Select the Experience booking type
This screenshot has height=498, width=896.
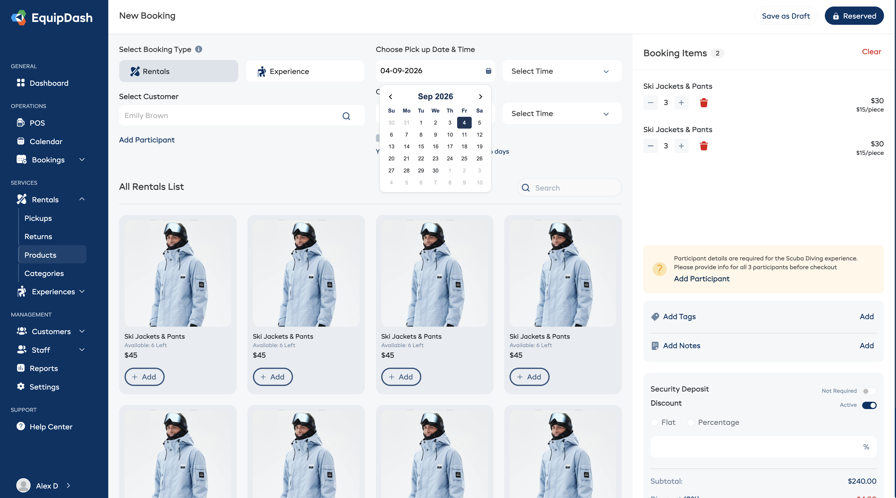coord(305,71)
